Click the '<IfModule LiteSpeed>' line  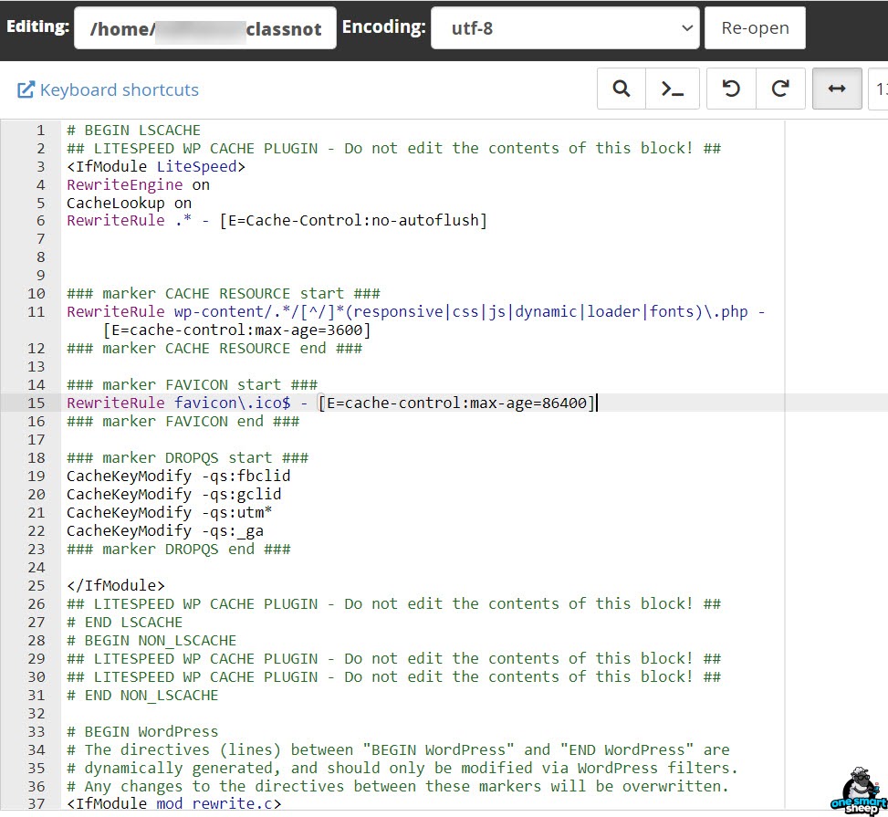tap(156, 166)
